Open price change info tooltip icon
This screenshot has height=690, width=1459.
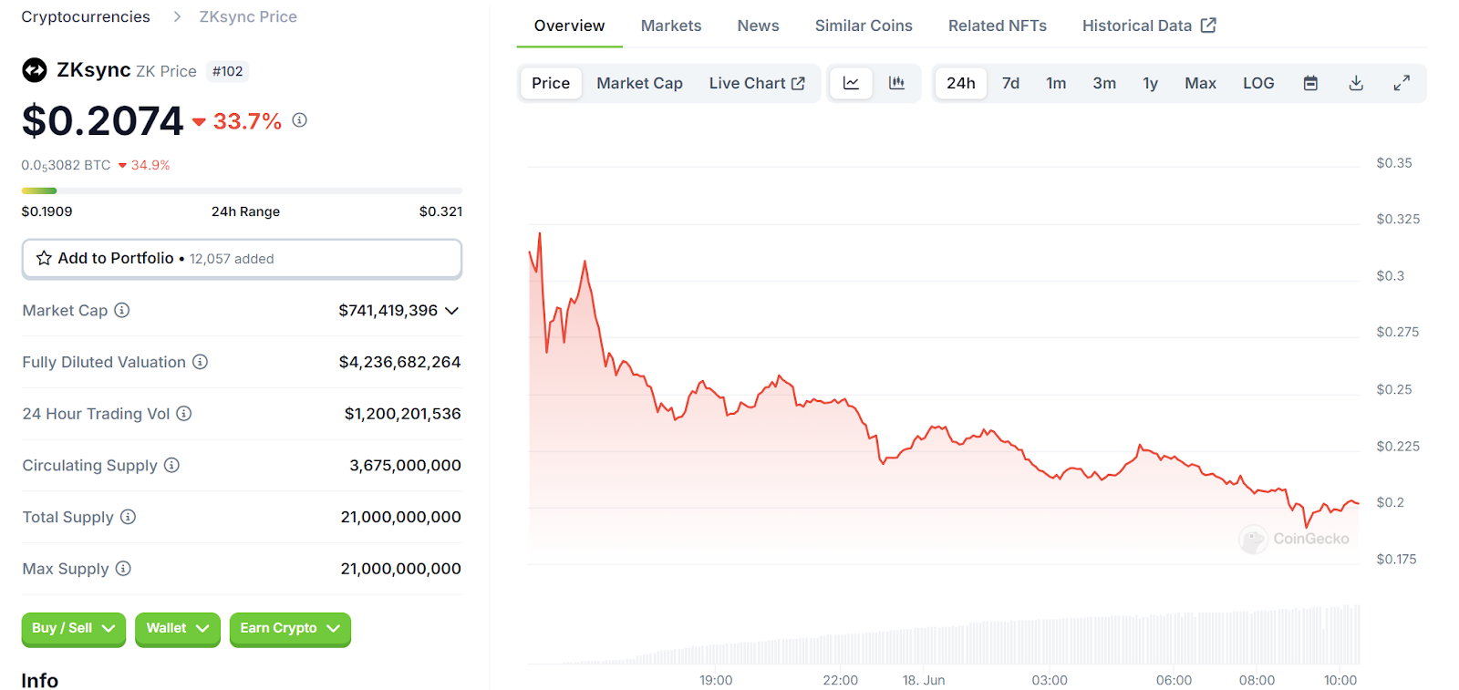pyautogui.click(x=300, y=120)
